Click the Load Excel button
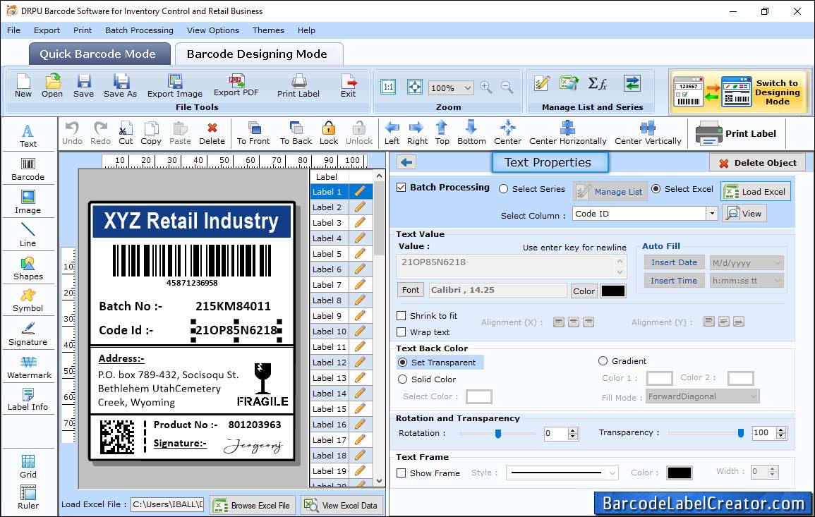Image resolution: width=815 pixels, height=517 pixels. [x=756, y=191]
